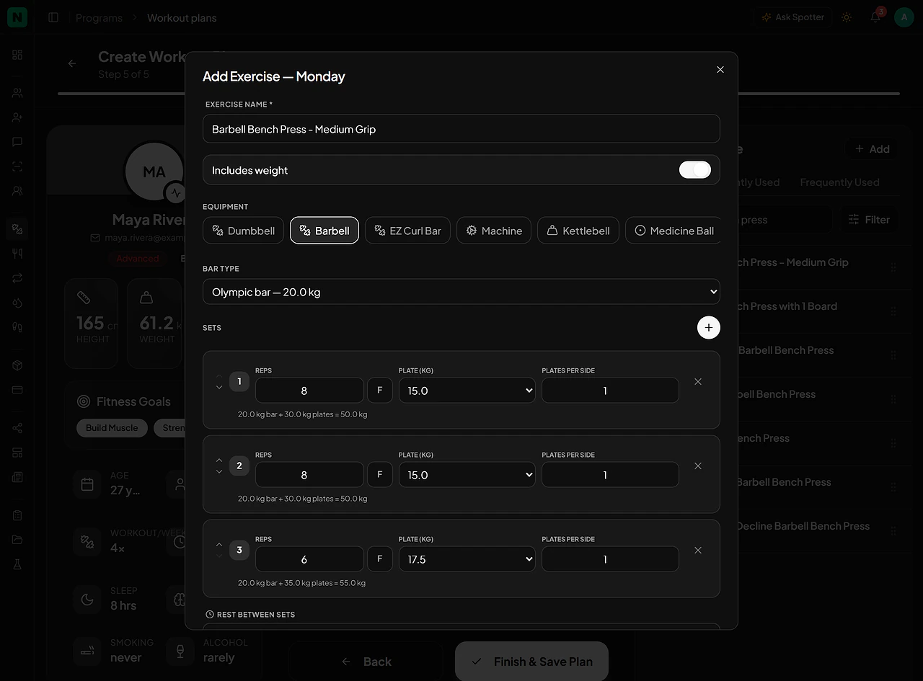Add a new set with plus button
This screenshot has height=681, width=923.
708,328
